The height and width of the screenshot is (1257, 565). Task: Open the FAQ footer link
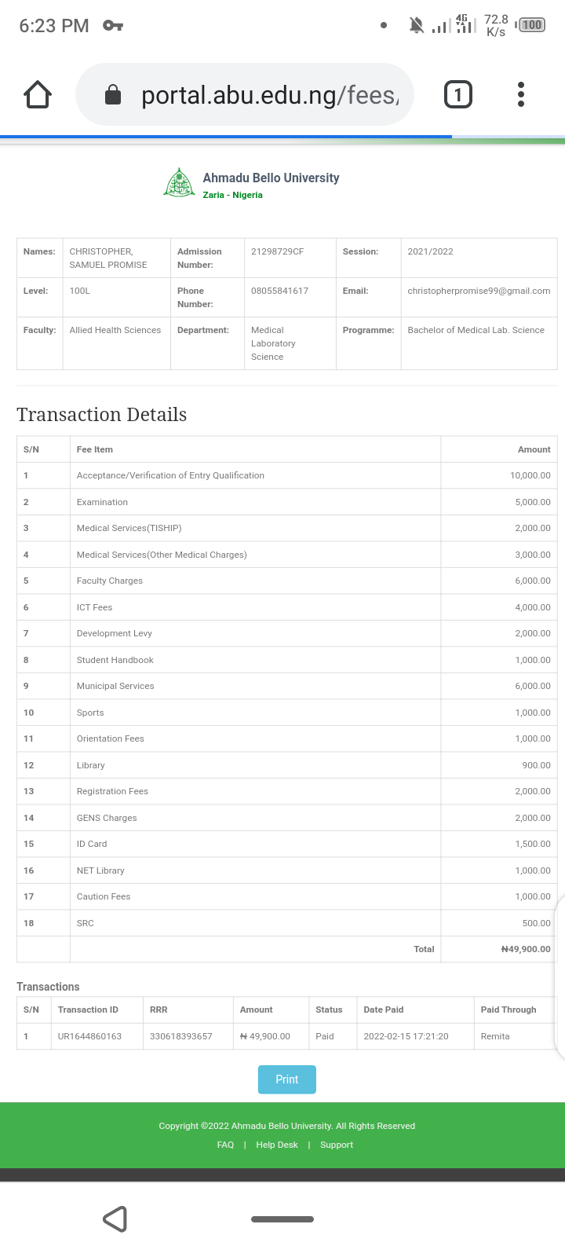(225, 1145)
